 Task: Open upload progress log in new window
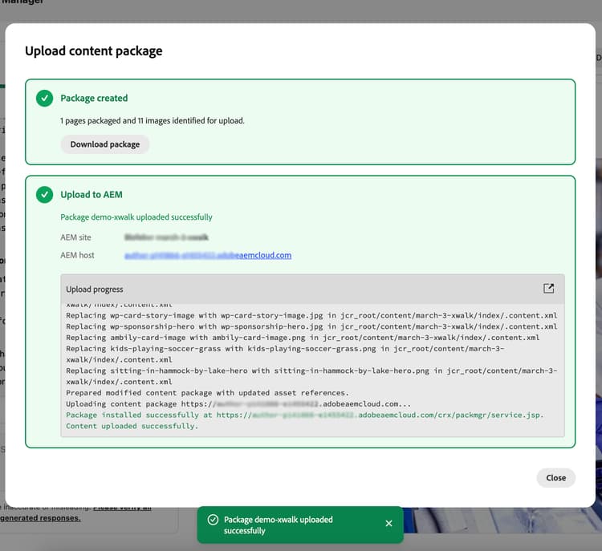coord(548,289)
